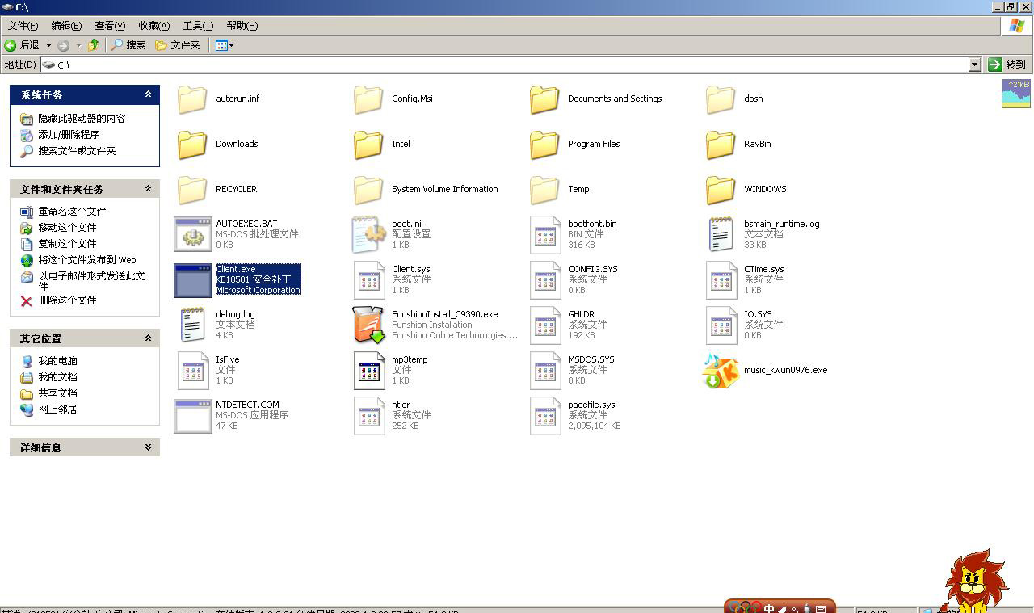Collapse the 系统任务 panel

point(148,94)
